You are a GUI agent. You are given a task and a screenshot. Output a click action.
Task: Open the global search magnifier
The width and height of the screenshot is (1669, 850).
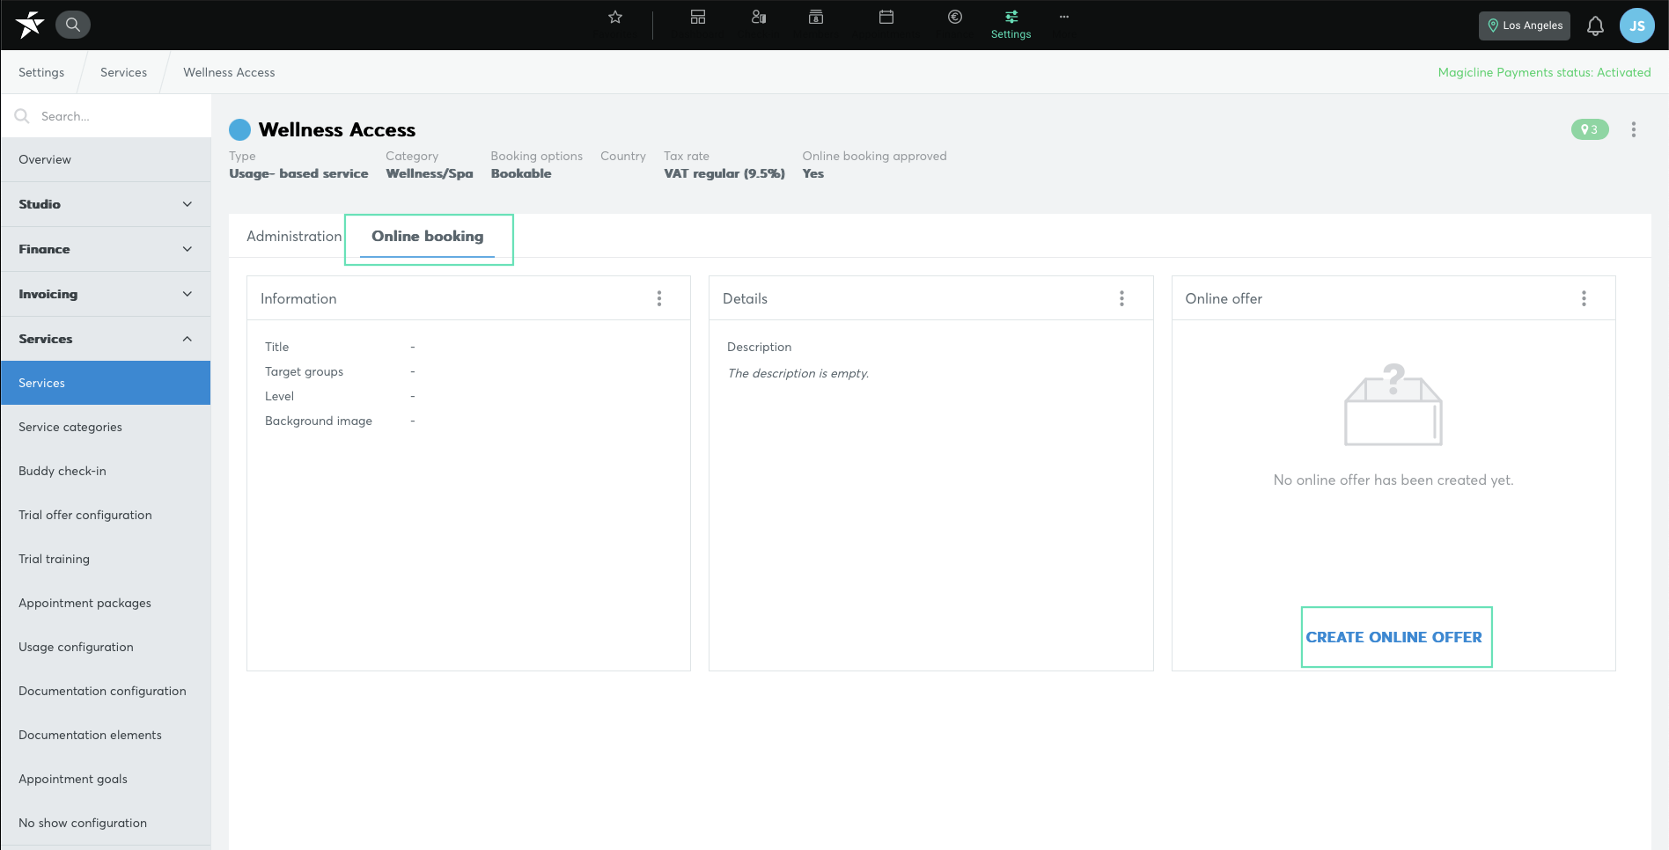[73, 25]
